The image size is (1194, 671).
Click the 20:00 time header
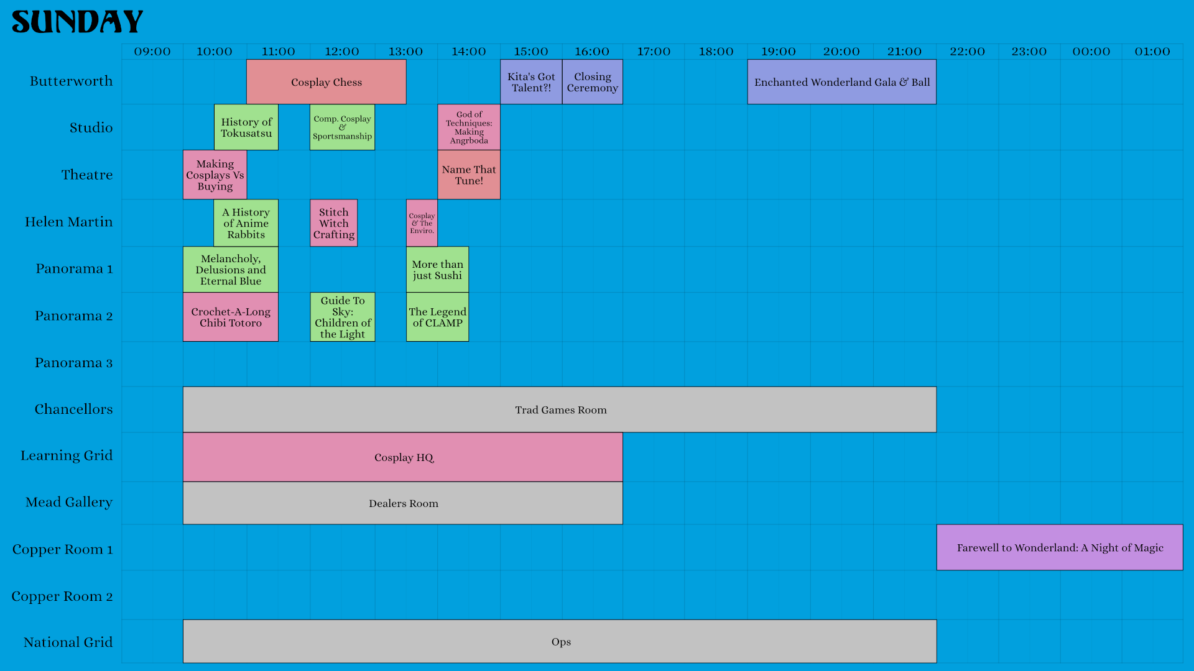tap(841, 52)
